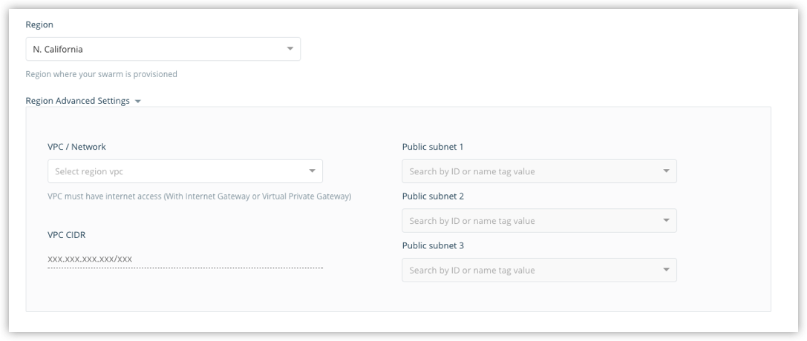This screenshot has height=341, width=807.
Task: Click the 'Public subnet 1' label
Action: point(433,147)
